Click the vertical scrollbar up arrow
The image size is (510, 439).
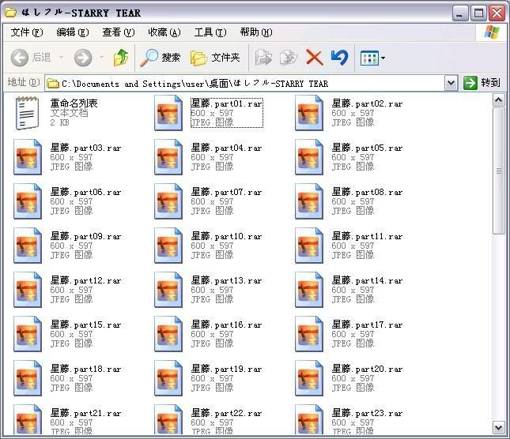pos(499,100)
